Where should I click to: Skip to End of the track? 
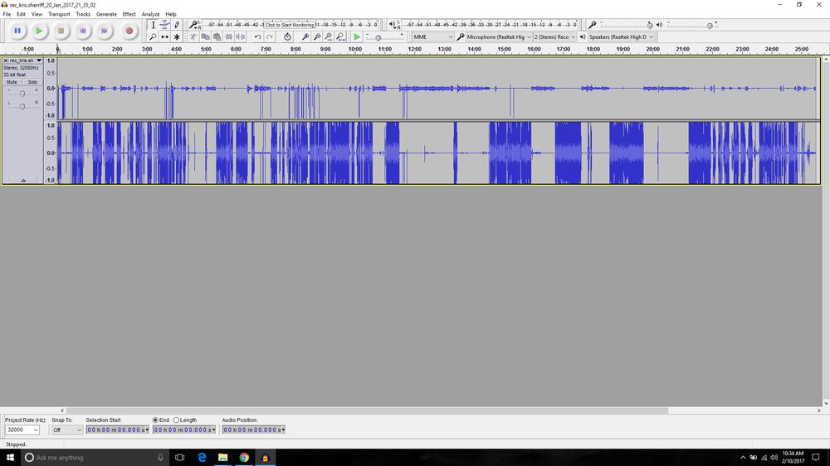click(104, 31)
